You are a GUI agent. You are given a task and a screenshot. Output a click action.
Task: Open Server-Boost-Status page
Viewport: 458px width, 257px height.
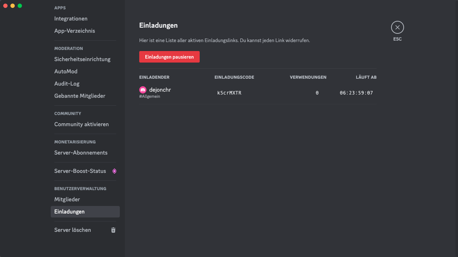click(80, 171)
